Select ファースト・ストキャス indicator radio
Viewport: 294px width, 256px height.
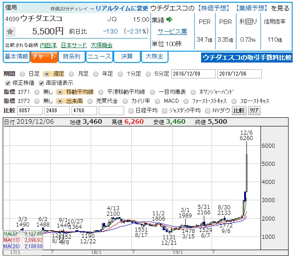(186, 101)
